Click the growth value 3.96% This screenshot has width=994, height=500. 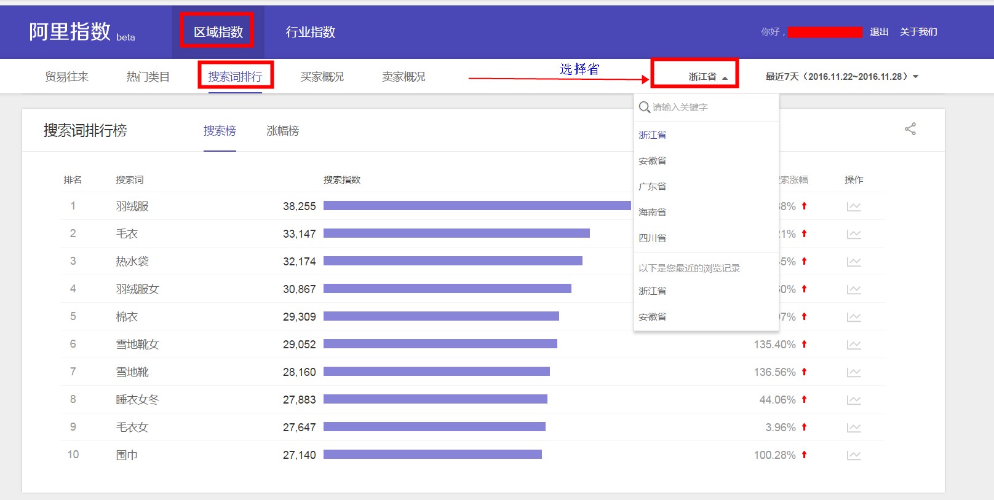click(x=781, y=428)
